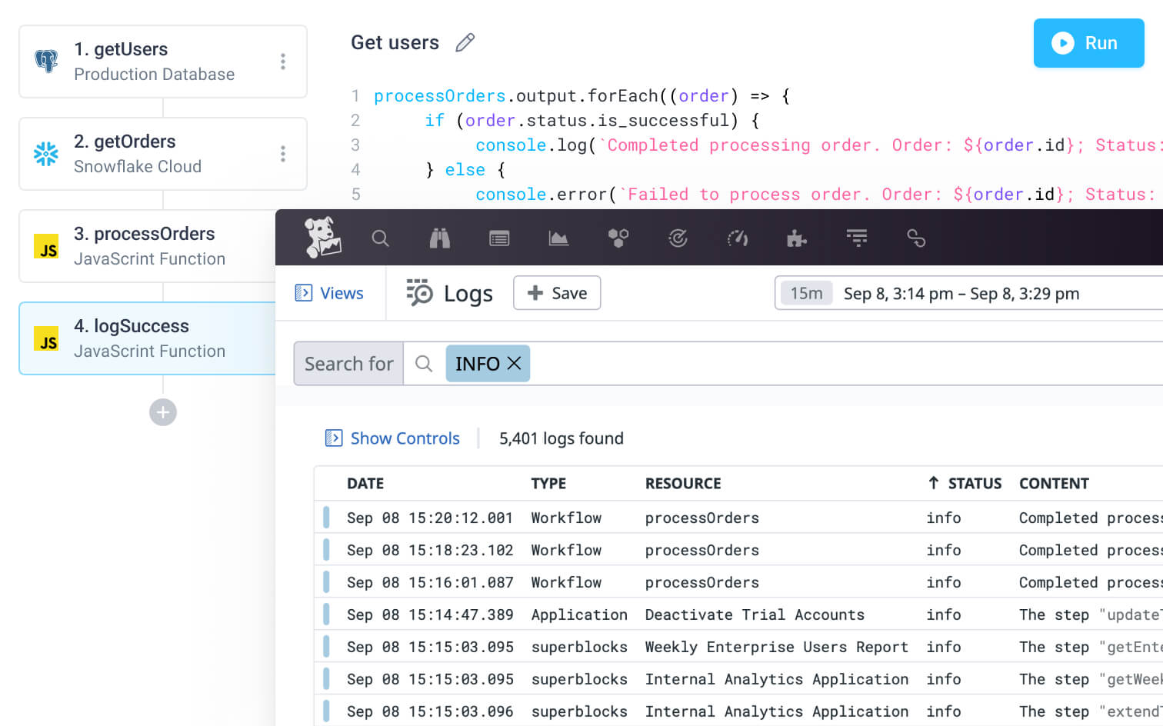Remove the INFO filter chip
The height and width of the screenshot is (726, 1163).
tap(514, 363)
